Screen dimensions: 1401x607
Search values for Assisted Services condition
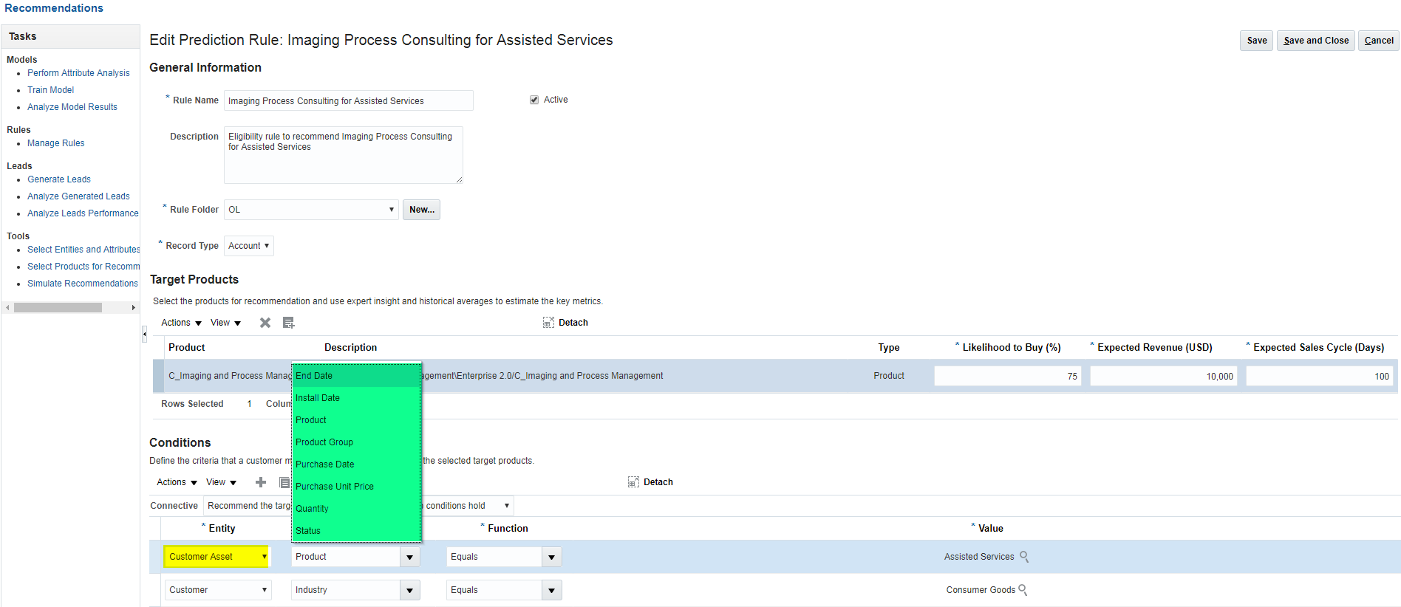tap(1024, 557)
